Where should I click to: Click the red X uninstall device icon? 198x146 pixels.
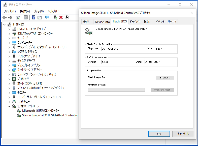pyautogui.click(x=61, y=17)
